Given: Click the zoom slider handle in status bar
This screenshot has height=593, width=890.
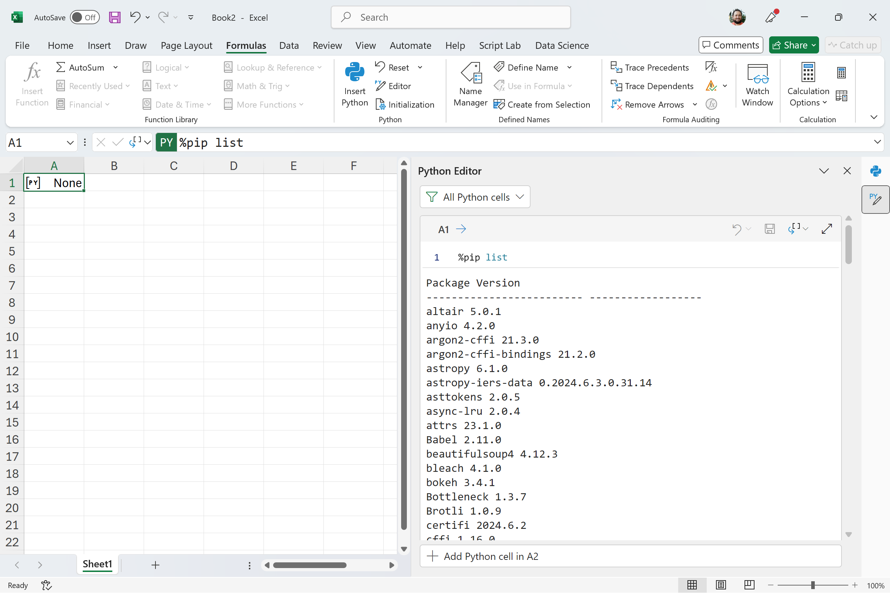Looking at the screenshot, I should click(x=812, y=585).
